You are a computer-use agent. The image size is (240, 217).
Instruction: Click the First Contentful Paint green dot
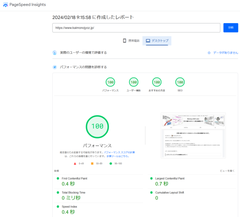tap(58, 178)
